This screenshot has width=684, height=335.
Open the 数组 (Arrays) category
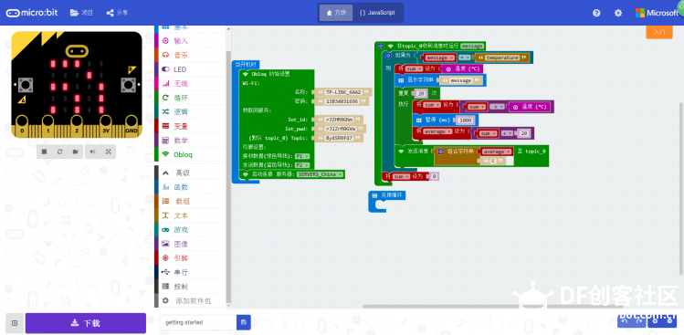click(190, 202)
